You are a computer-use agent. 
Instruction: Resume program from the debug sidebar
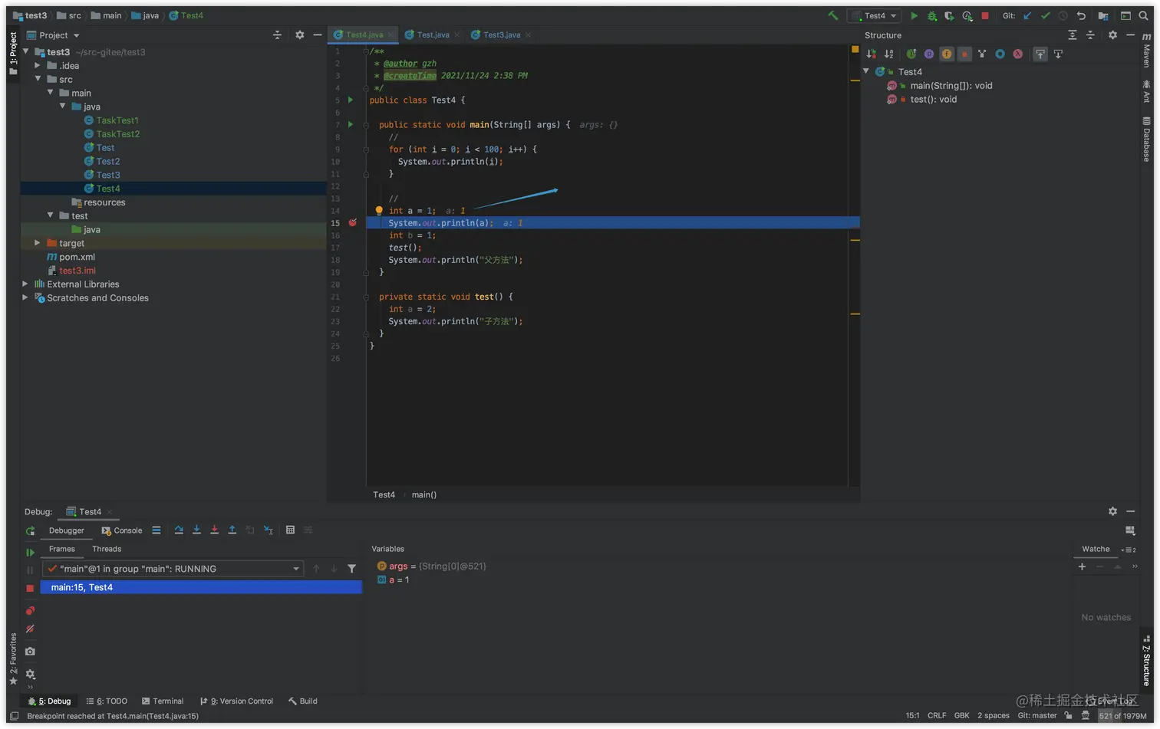click(x=30, y=552)
